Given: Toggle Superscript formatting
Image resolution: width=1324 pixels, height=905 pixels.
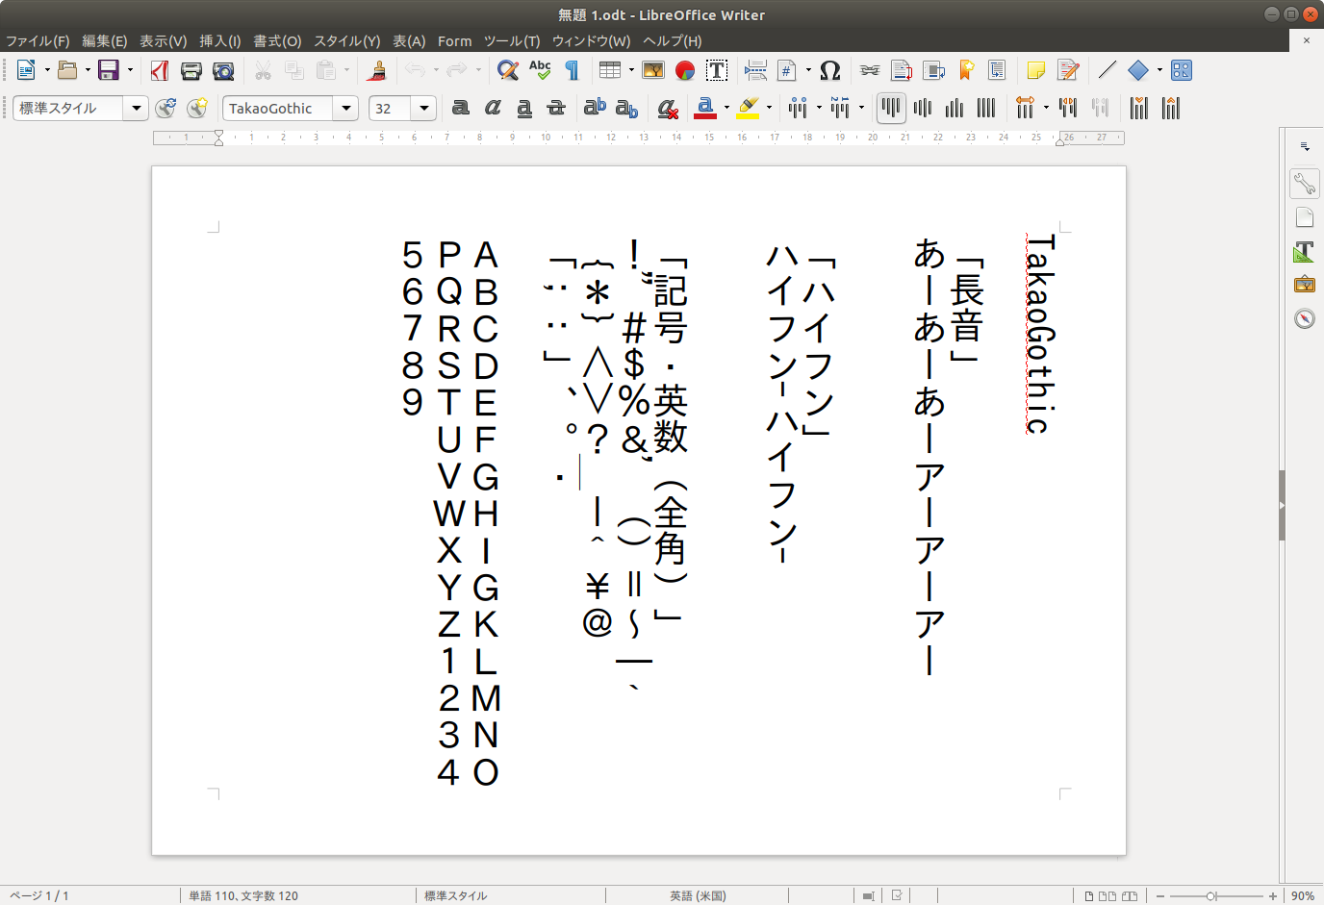Looking at the screenshot, I should pyautogui.click(x=596, y=108).
